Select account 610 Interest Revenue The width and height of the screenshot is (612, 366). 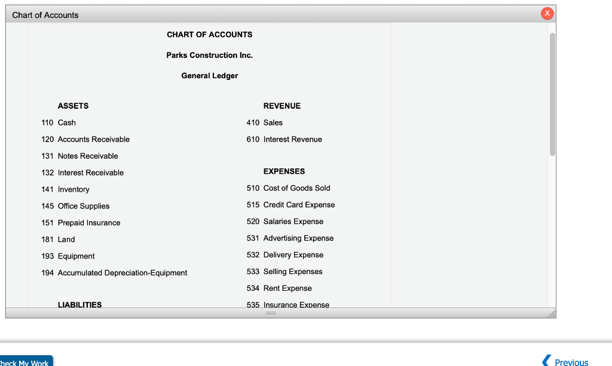[x=284, y=139]
